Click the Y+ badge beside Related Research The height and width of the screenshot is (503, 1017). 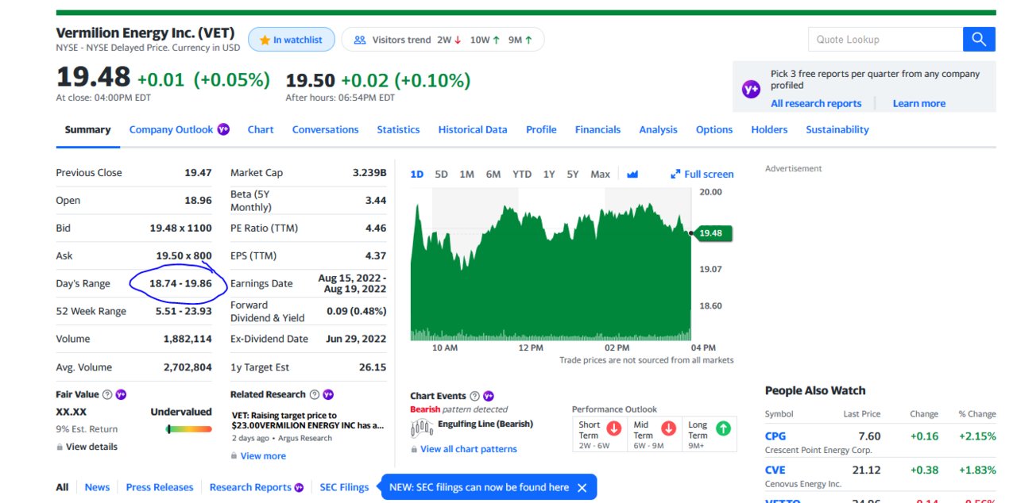(327, 394)
